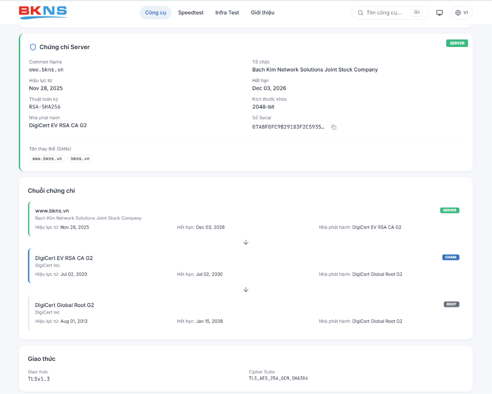Click Tên thay thế (SANs) label
The height and width of the screenshot is (394, 492).
point(50,149)
